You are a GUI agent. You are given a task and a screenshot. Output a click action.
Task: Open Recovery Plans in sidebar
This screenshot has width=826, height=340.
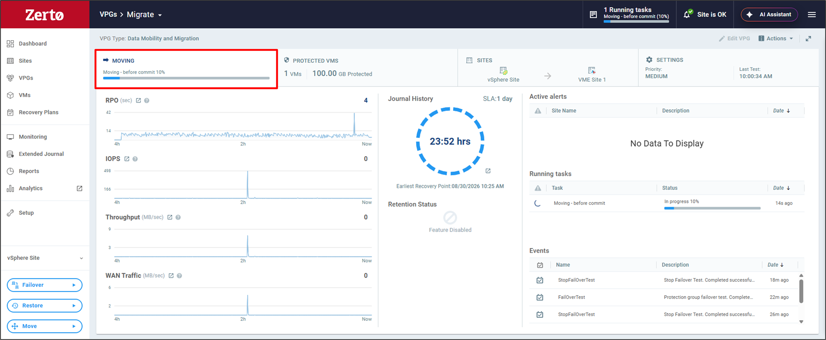coord(38,112)
